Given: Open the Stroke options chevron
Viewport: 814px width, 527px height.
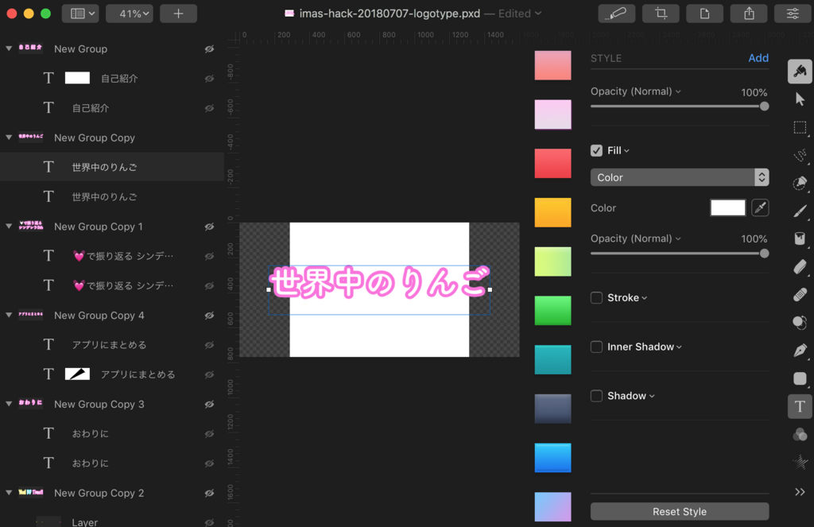Looking at the screenshot, I should coord(644,298).
